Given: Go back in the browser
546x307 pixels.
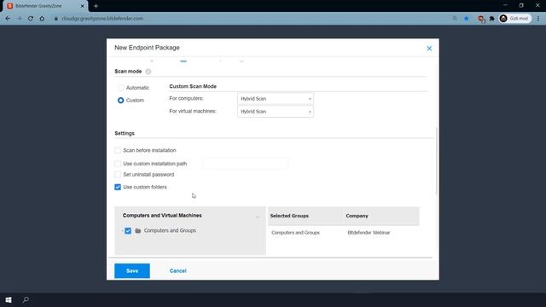Looking at the screenshot, I should point(8,19).
